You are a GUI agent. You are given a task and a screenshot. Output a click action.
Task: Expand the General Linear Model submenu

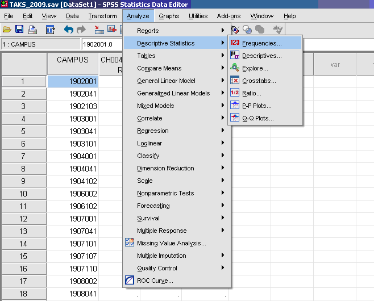click(177, 81)
